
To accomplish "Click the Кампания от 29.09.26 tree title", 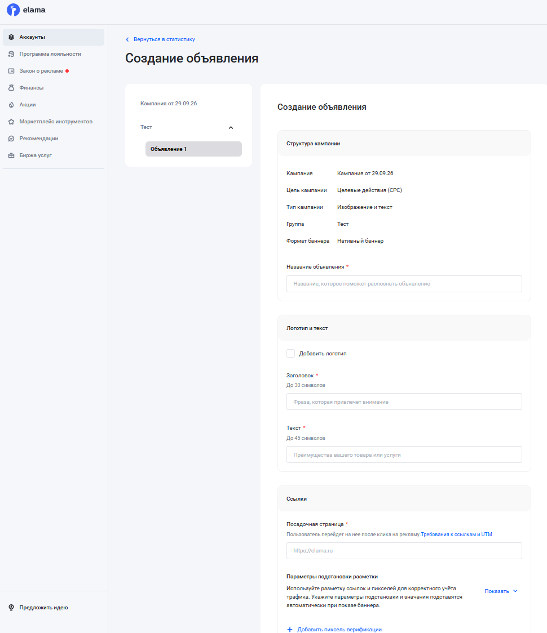I will click(169, 104).
